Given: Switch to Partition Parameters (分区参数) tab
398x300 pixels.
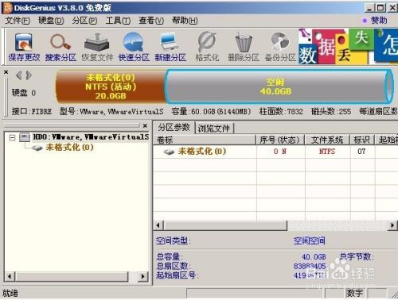Looking at the screenshot, I should click(x=174, y=128).
